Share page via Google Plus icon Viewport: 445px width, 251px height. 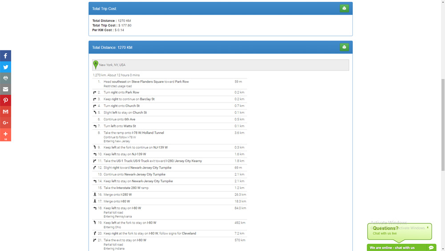click(x=5, y=123)
